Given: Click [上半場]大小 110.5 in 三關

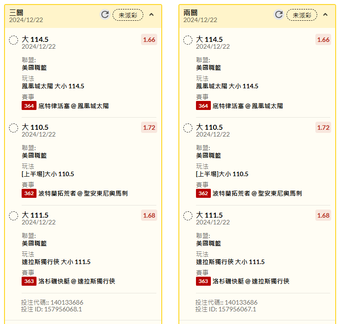Looking at the screenshot, I should pos(48,174).
